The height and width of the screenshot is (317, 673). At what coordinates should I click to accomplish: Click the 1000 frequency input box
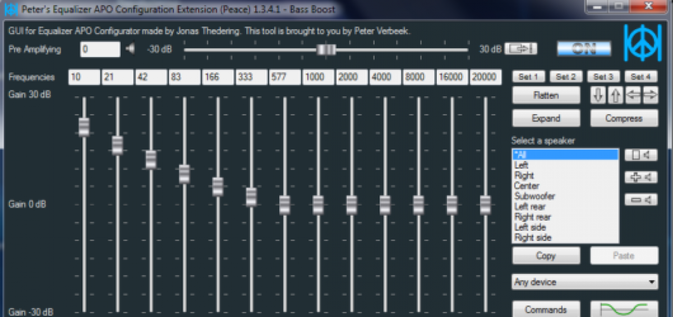318,77
